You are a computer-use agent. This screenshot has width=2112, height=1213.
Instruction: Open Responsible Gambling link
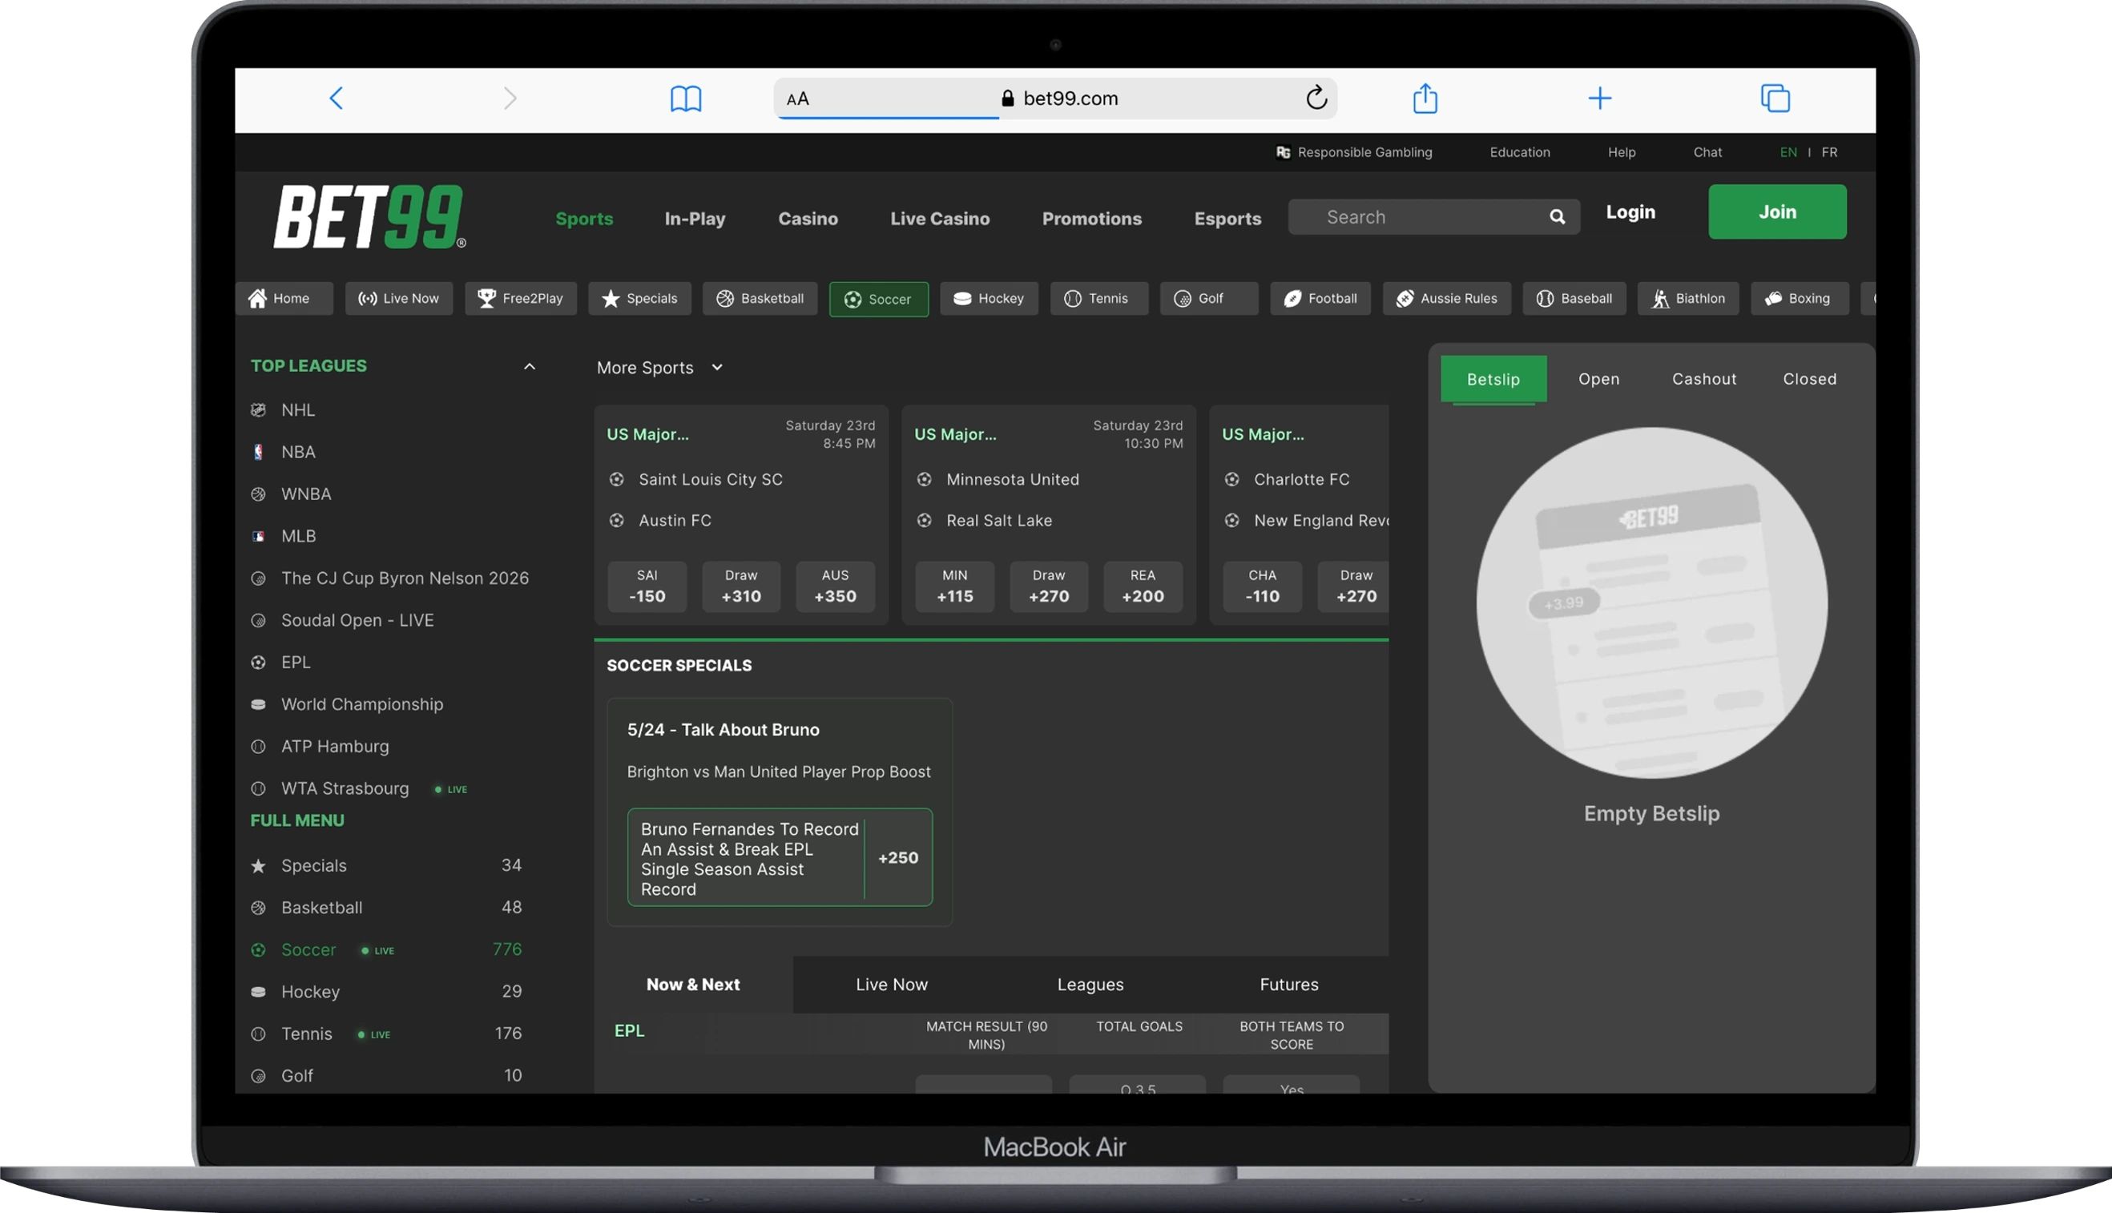[1354, 152]
